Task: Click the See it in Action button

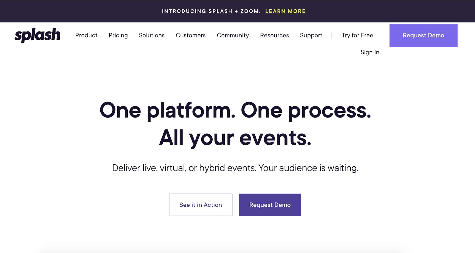Action: pyautogui.click(x=201, y=205)
